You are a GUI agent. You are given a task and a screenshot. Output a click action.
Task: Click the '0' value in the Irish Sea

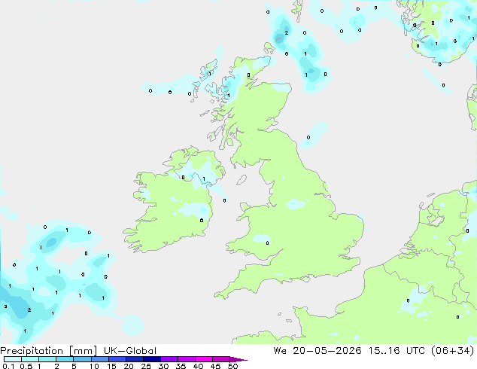tap(224, 200)
